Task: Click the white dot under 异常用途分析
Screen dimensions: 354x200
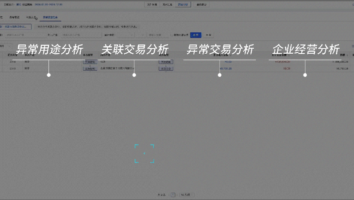Action: 49,75
